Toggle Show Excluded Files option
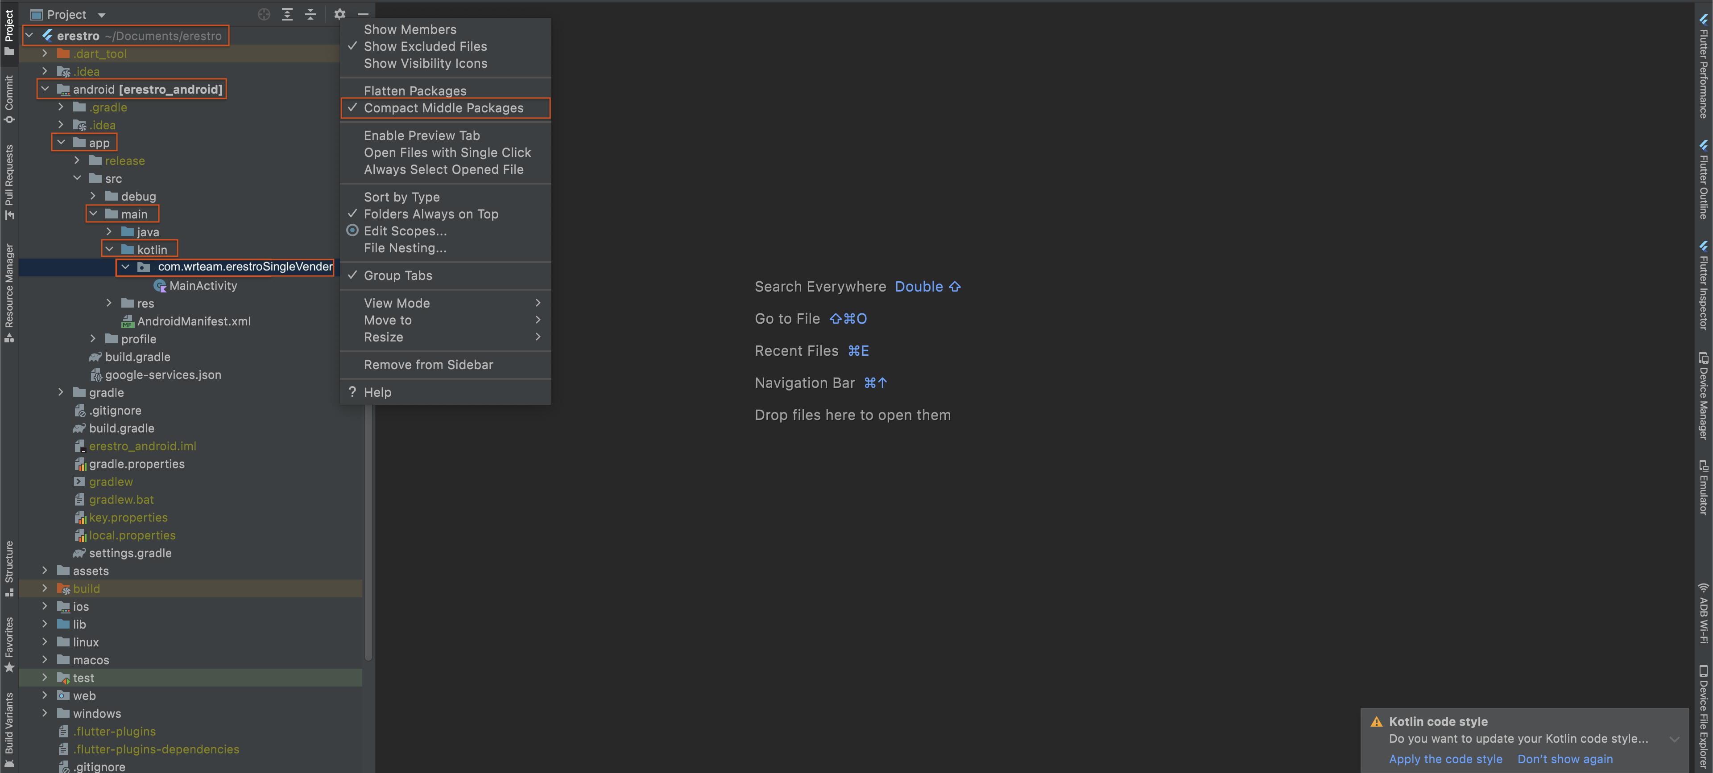1713x773 pixels. click(x=445, y=46)
